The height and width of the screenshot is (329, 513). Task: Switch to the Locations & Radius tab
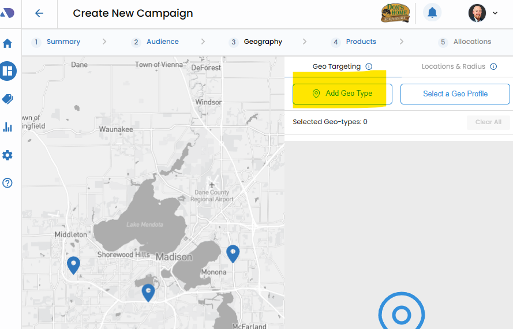[x=453, y=66]
